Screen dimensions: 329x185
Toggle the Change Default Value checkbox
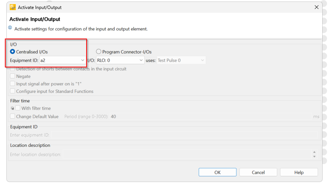coord(13,116)
